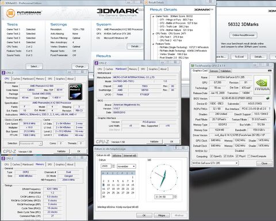Toggle the PhysX checkbox in GPU-Z
The image size is (276, 221).
coord(237,156)
